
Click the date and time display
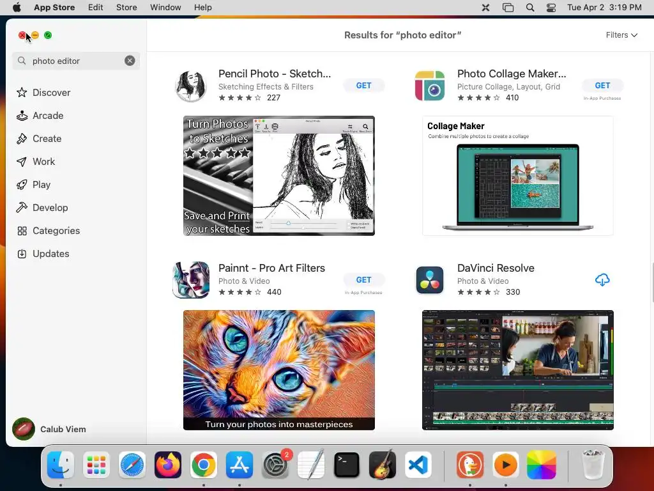(x=604, y=8)
